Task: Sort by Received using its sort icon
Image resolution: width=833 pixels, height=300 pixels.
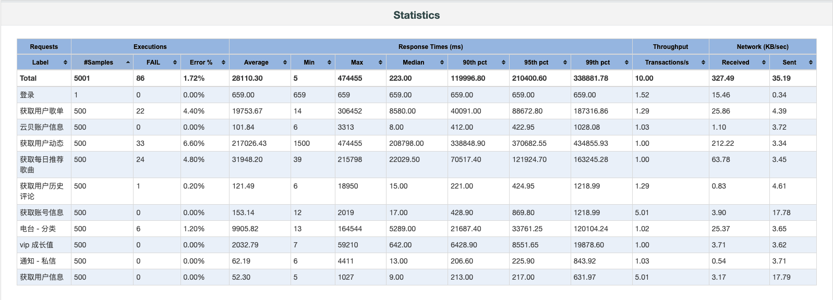Action: point(764,63)
